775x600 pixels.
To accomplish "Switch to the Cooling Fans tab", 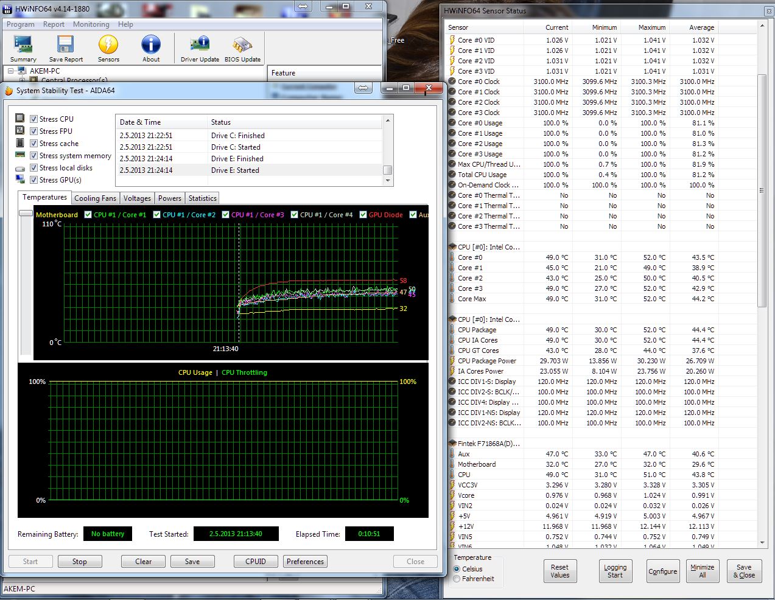I will (95, 198).
